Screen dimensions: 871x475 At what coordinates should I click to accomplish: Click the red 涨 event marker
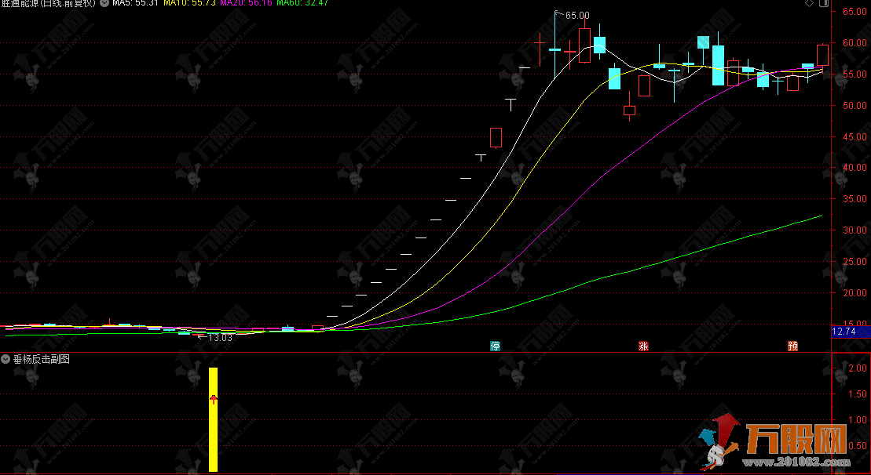643,346
